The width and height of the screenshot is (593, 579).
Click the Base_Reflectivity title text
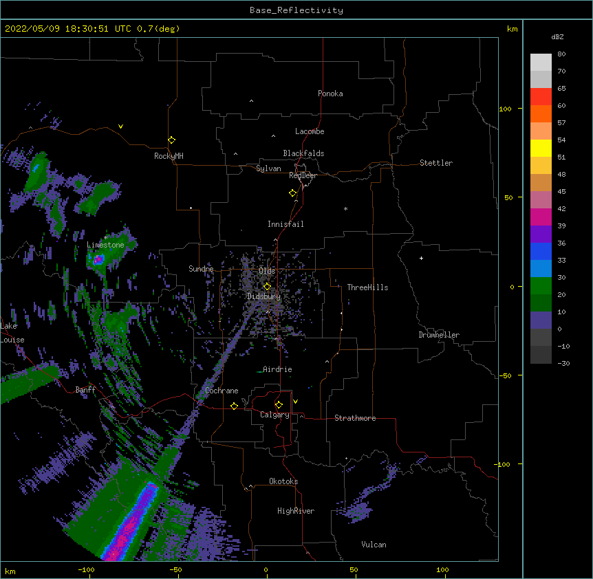click(x=296, y=10)
